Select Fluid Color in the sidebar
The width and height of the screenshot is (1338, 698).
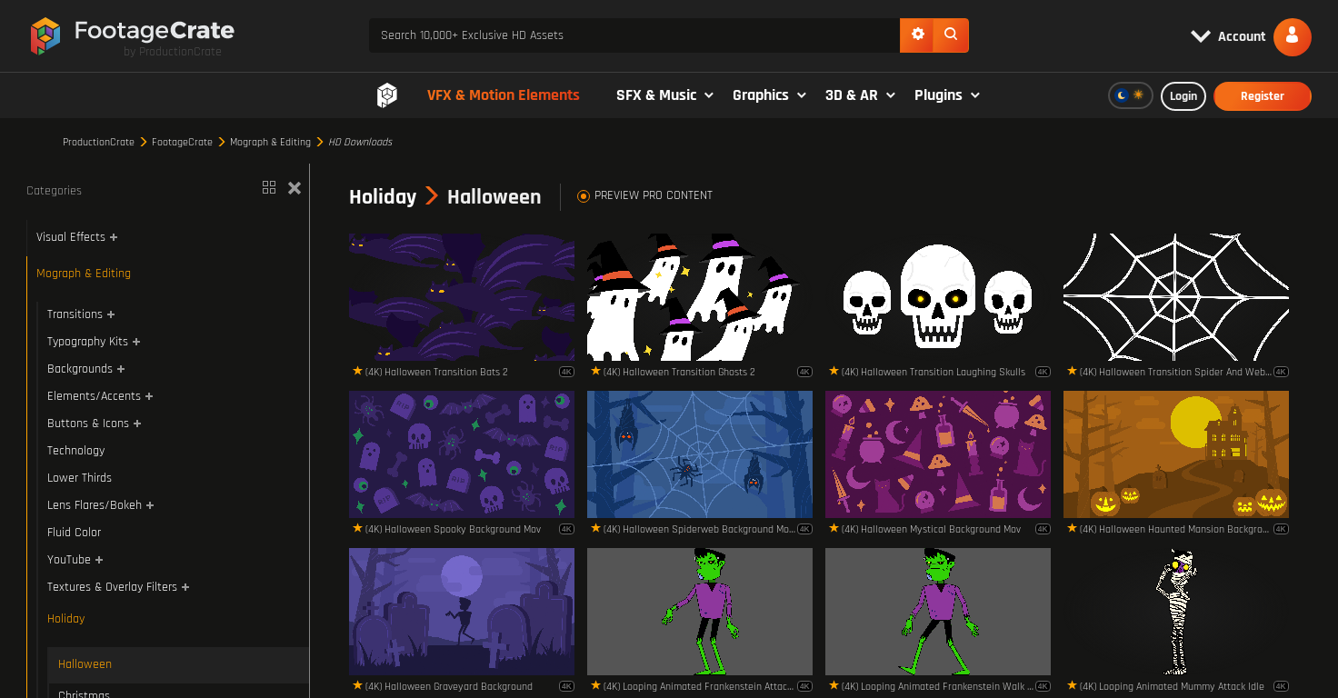pos(74,532)
